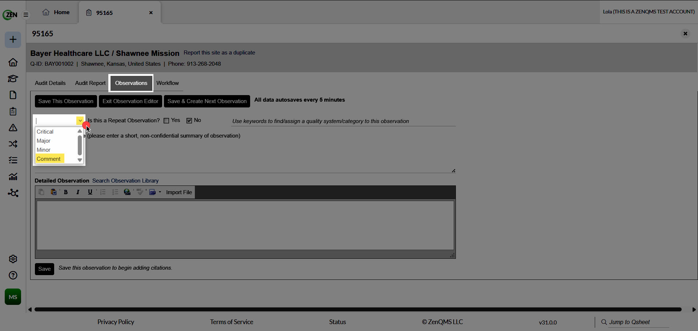Click the paste plain icon in editor
The image size is (698, 331).
(x=41, y=192)
